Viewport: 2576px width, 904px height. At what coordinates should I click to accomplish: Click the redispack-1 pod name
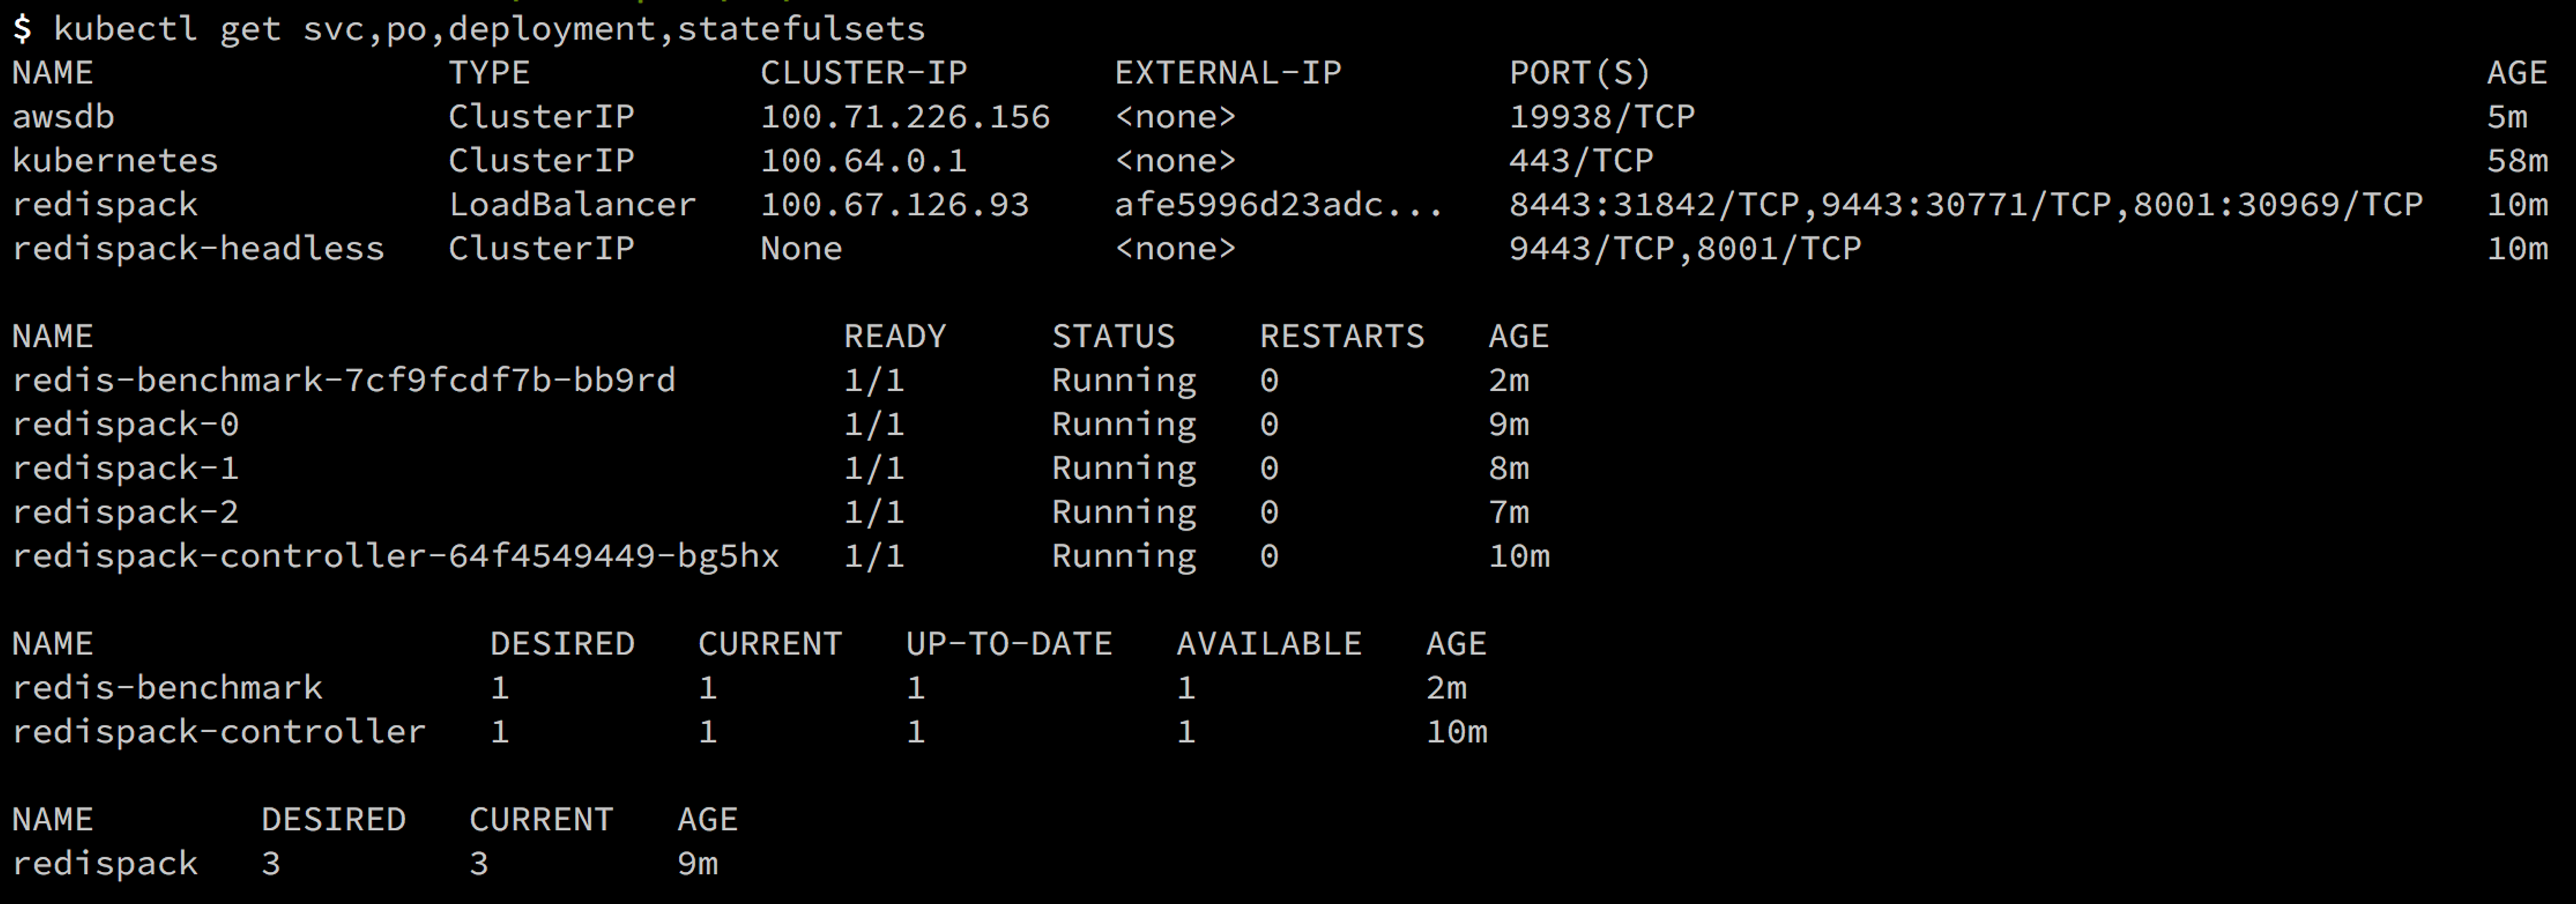point(125,469)
